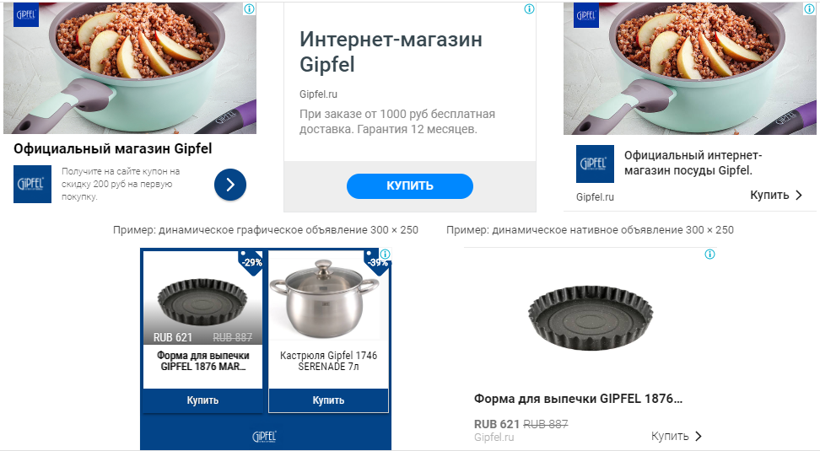Click the info icon on the native baking form ad
Screen dimensions: 820x451
point(709,254)
